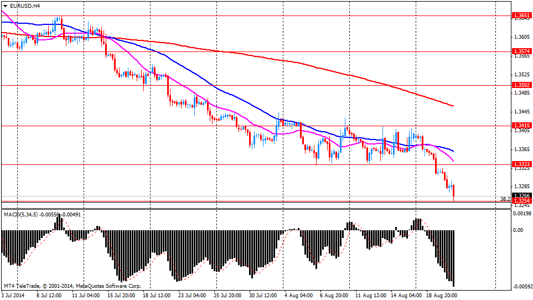
Task: Click the 25 Jul 20:00 time label
Action: tap(227, 295)
